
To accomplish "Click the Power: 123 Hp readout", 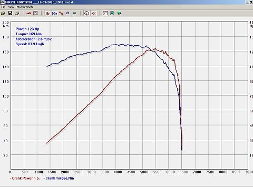I will pos(27,29).
